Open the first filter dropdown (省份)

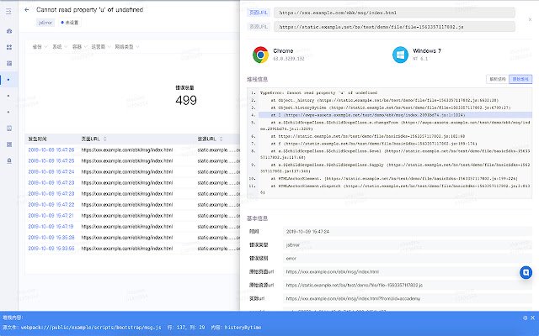pyautogui.click(x=40, y=47)
